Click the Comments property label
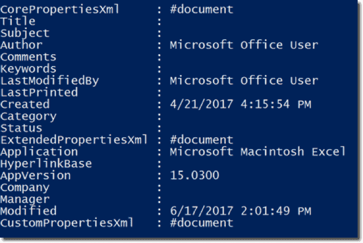 [x=28, y=57]
